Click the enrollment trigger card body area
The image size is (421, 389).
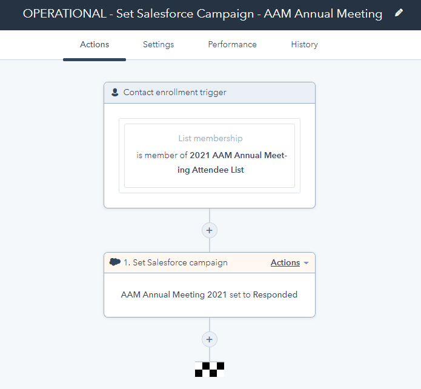pos(210,156)
